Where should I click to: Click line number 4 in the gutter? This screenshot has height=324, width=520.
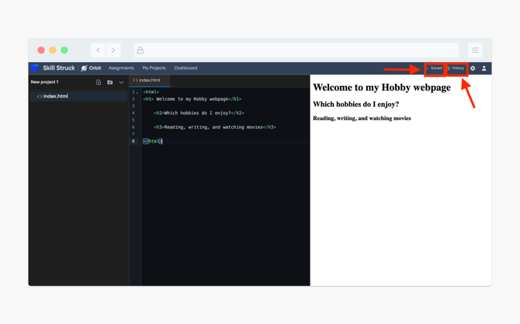pos(133,113)
